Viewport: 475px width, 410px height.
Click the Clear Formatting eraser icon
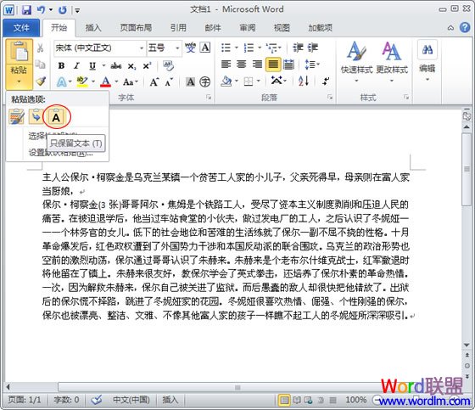pyautogui.click(x=168, y=65)
